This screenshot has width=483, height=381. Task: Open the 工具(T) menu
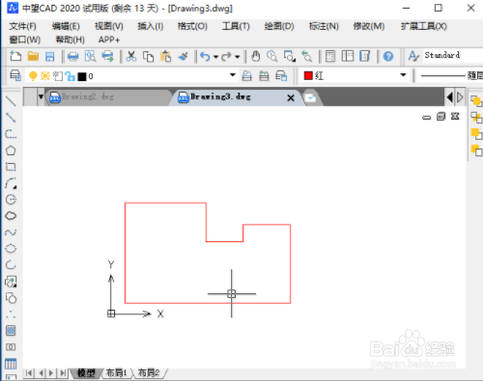coord(236,26)
